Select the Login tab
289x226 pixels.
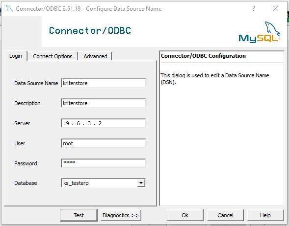16,56
